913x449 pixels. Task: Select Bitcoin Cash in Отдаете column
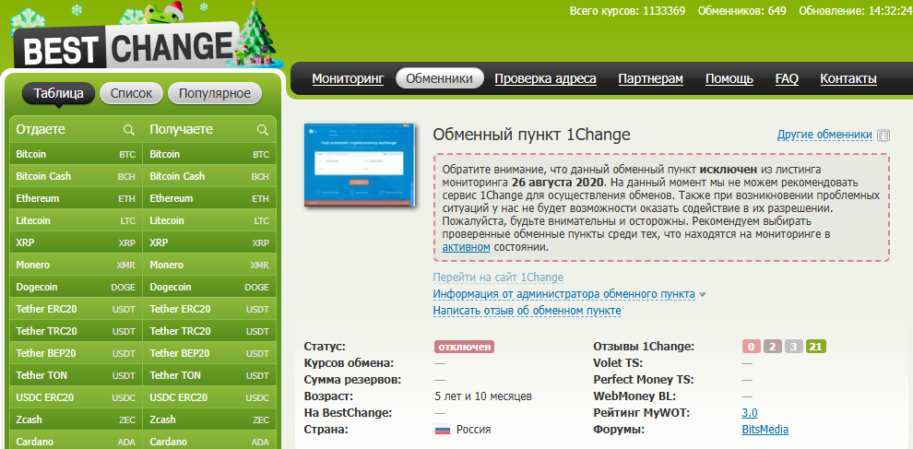coord(76,176)
